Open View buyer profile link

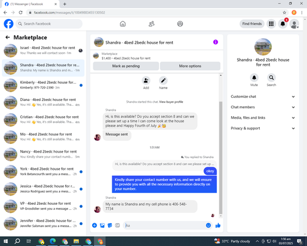pos(171,102)
